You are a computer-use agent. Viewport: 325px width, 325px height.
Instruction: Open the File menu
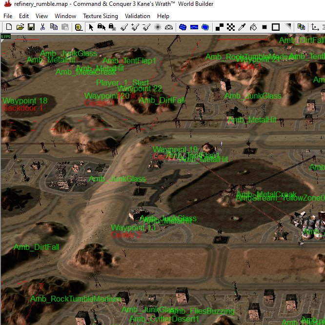point(8,16)
